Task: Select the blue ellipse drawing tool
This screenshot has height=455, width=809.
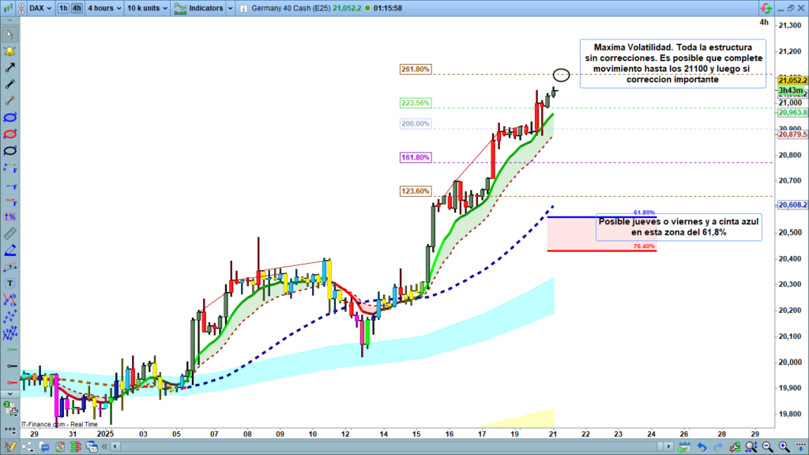Action: pyautogui.click(x=10, y=118)
